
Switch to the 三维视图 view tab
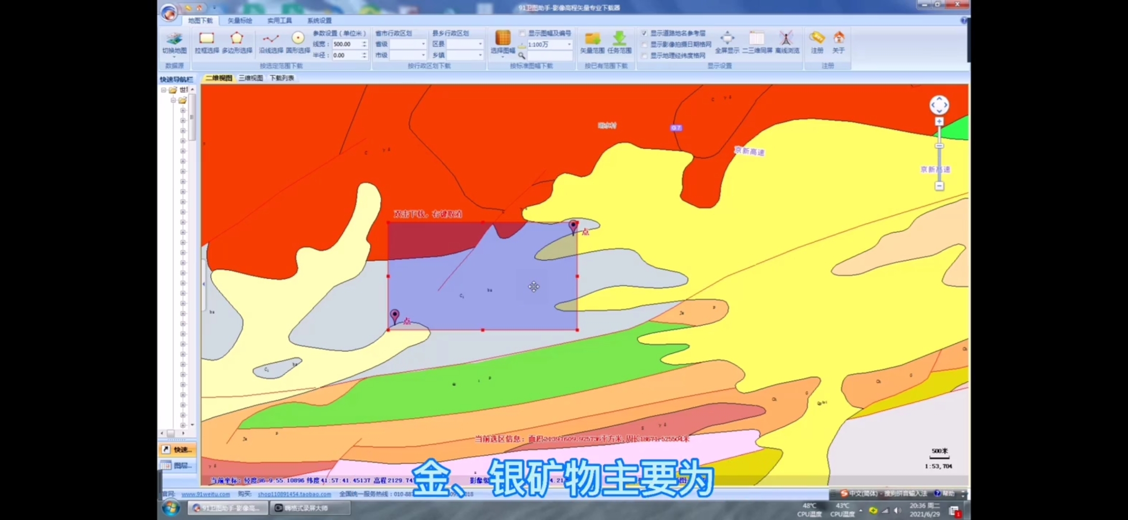(251, 78)
